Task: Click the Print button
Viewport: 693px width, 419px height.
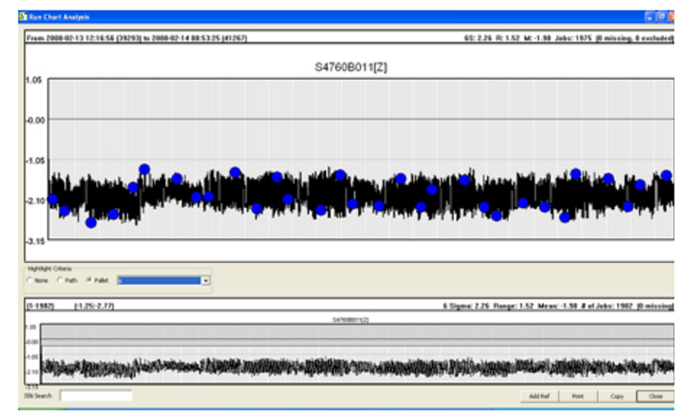Action: pyautogui.click(x=577, y=395)
